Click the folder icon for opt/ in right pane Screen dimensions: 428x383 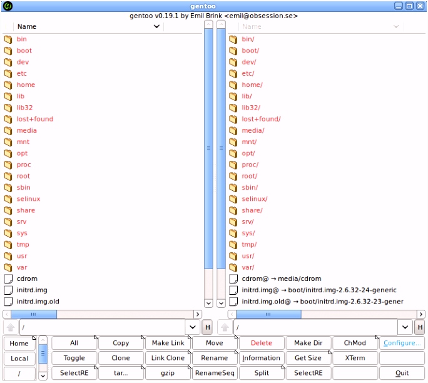(233, 153)
